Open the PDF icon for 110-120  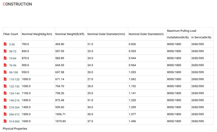pyautogui.click(x=5, y=79)
